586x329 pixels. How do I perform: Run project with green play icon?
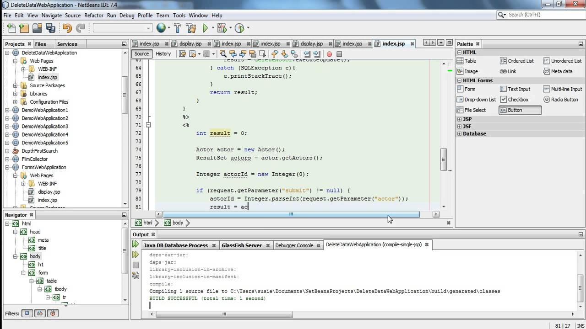(205, 28)
